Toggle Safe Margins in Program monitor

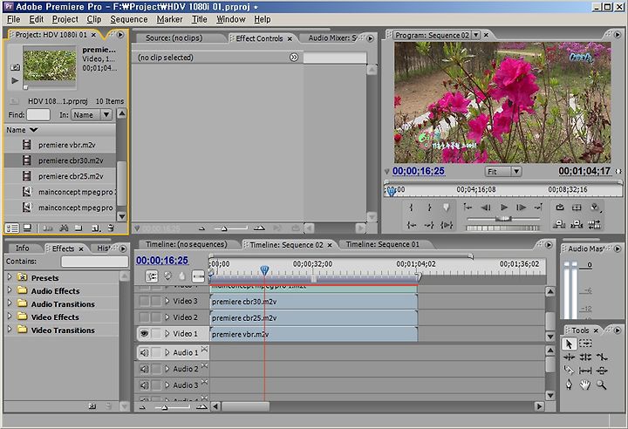tap(577, 208)
